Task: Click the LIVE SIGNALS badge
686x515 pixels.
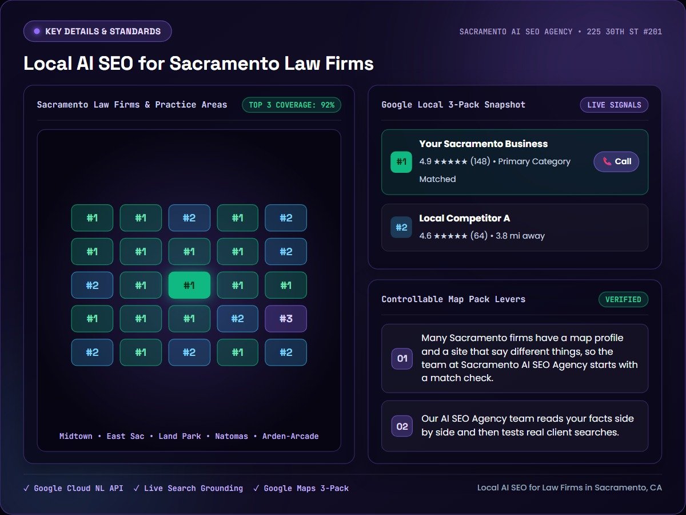Action: [614, 105]
